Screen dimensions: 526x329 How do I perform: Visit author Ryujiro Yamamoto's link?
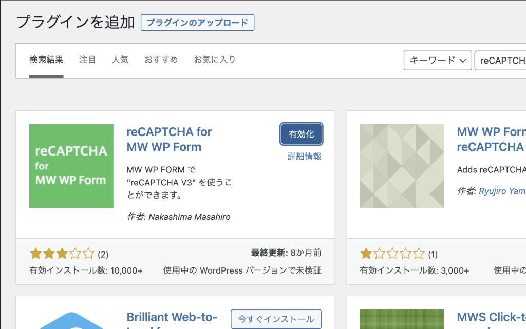click(x=502, y=191)
